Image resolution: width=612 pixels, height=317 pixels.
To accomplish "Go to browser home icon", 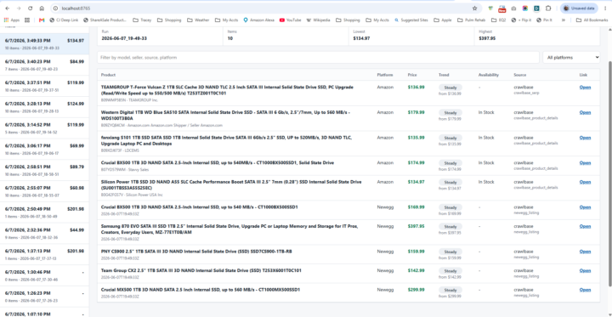I will (x=42, y=8).
